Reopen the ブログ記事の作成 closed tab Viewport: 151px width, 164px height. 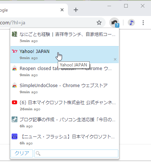(65, 123)
